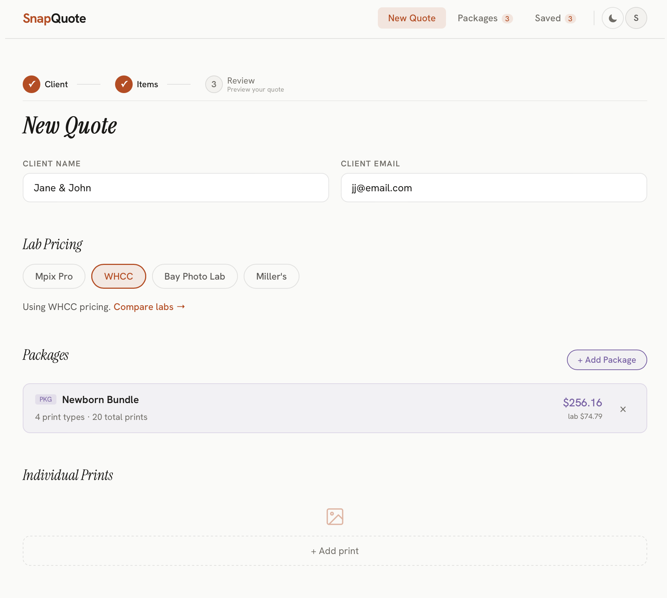Select Bay Photo Lab pricing
667x598 pixels.
195,276
